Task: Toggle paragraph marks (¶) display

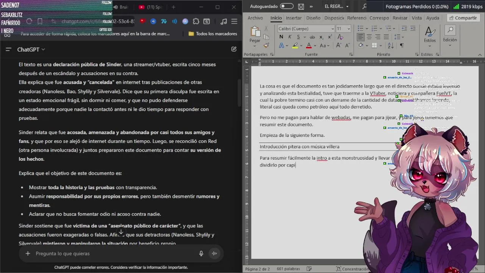Action: pos(402,45)
